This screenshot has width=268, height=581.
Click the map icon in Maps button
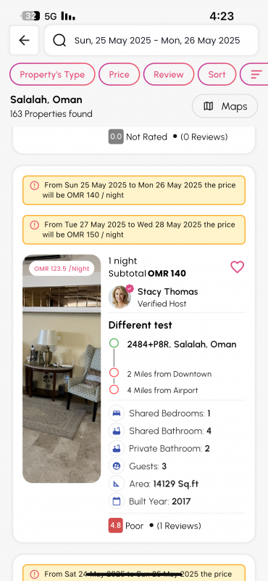tap(209, 106)
